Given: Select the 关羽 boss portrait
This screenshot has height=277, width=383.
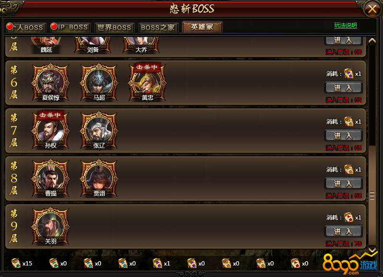Looking at the screenshot, I should [50, 226].
